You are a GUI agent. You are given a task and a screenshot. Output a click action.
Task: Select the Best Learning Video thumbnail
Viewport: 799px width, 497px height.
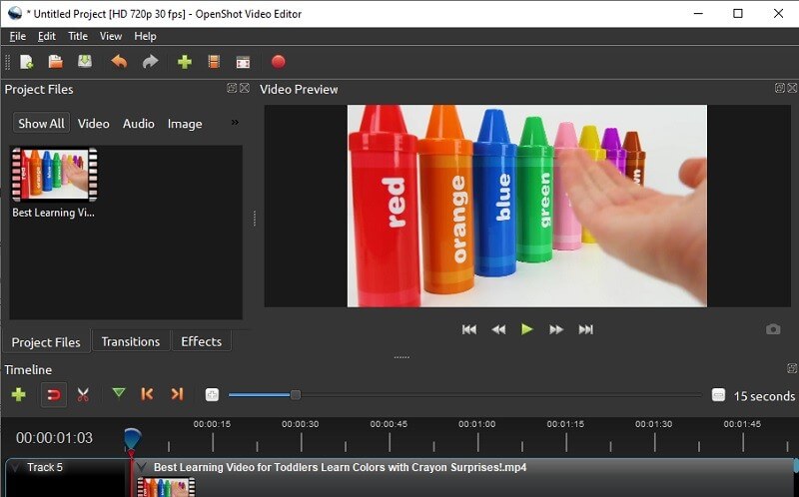tap(54, 176)
